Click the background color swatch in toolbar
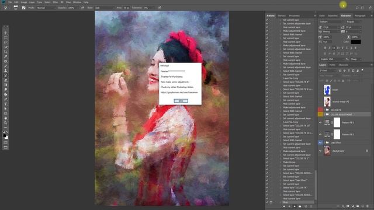This screenshot has width=374, height=210. [6, 138]
